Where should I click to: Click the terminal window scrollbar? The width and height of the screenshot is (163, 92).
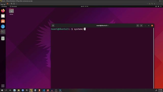pyautogui.click(x=154, y=58)
